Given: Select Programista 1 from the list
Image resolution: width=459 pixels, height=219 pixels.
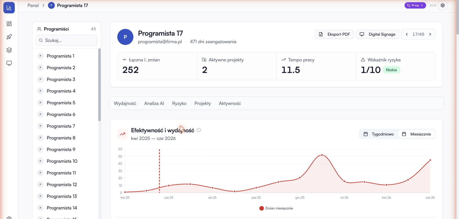Looking at the screenshot, I should (x=65, y=56).
